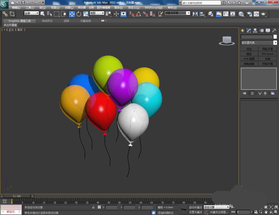Click the 网格平滑 modifier button

(x=268, y=64)
